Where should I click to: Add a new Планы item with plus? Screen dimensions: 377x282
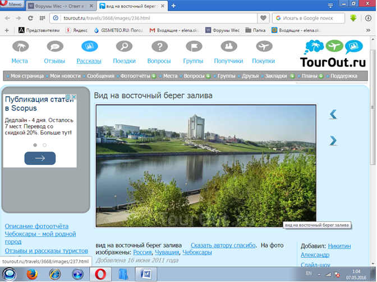pos(321,76)
